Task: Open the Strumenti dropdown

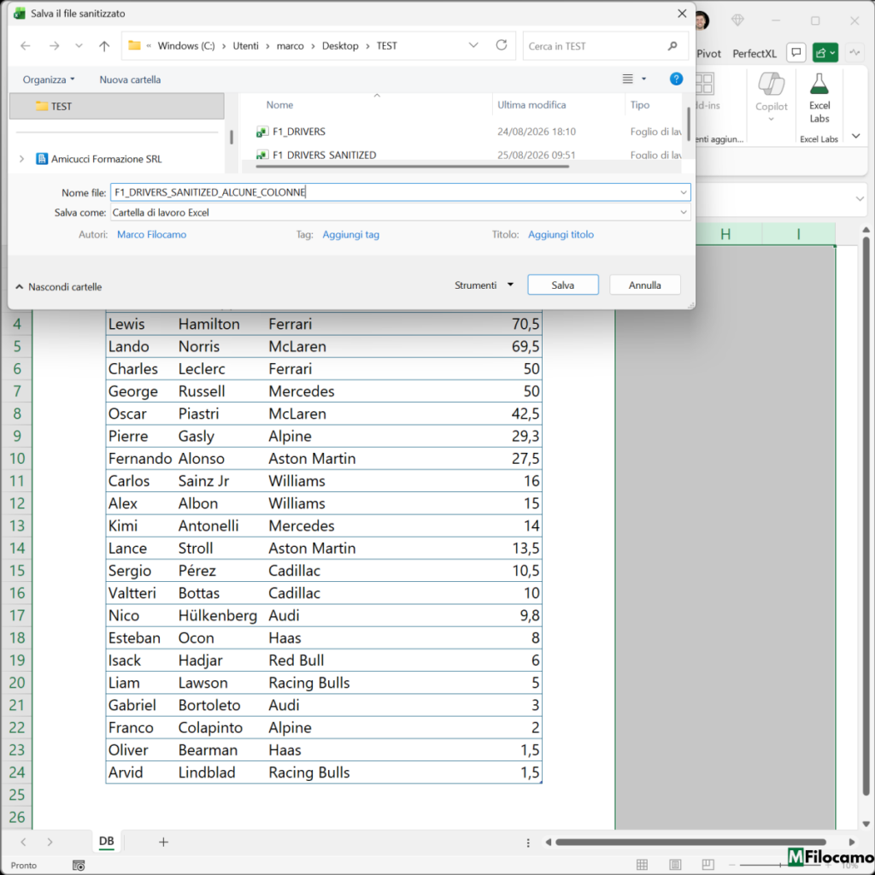Action: tap(484, 285)
